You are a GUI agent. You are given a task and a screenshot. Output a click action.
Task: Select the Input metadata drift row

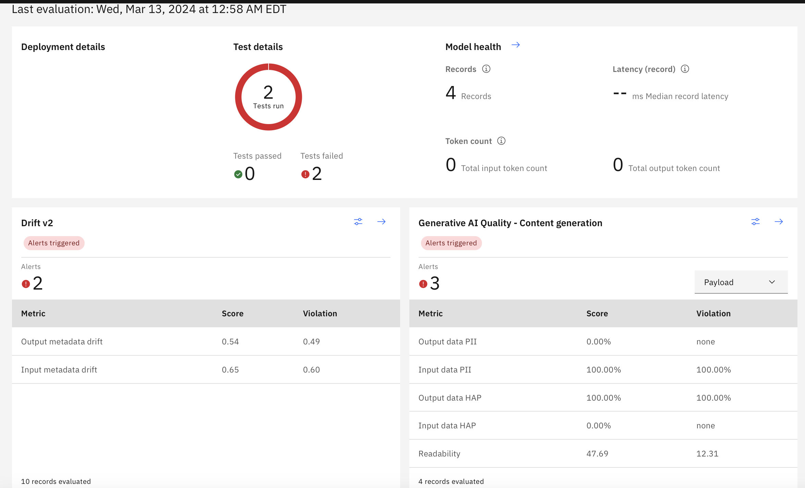pyautogui.click(x=206, y=369)
